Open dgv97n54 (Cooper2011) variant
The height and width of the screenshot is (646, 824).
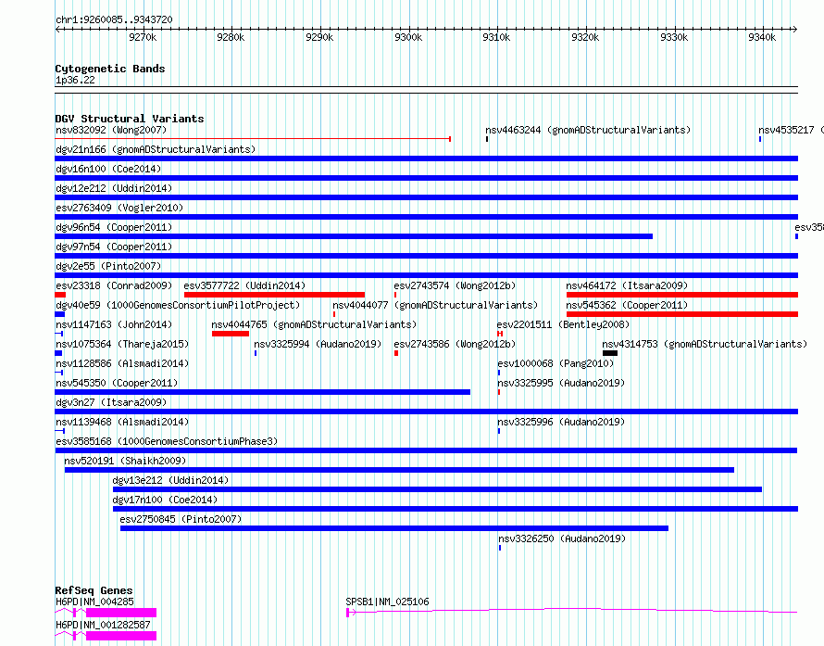click(x=114, y=247)
